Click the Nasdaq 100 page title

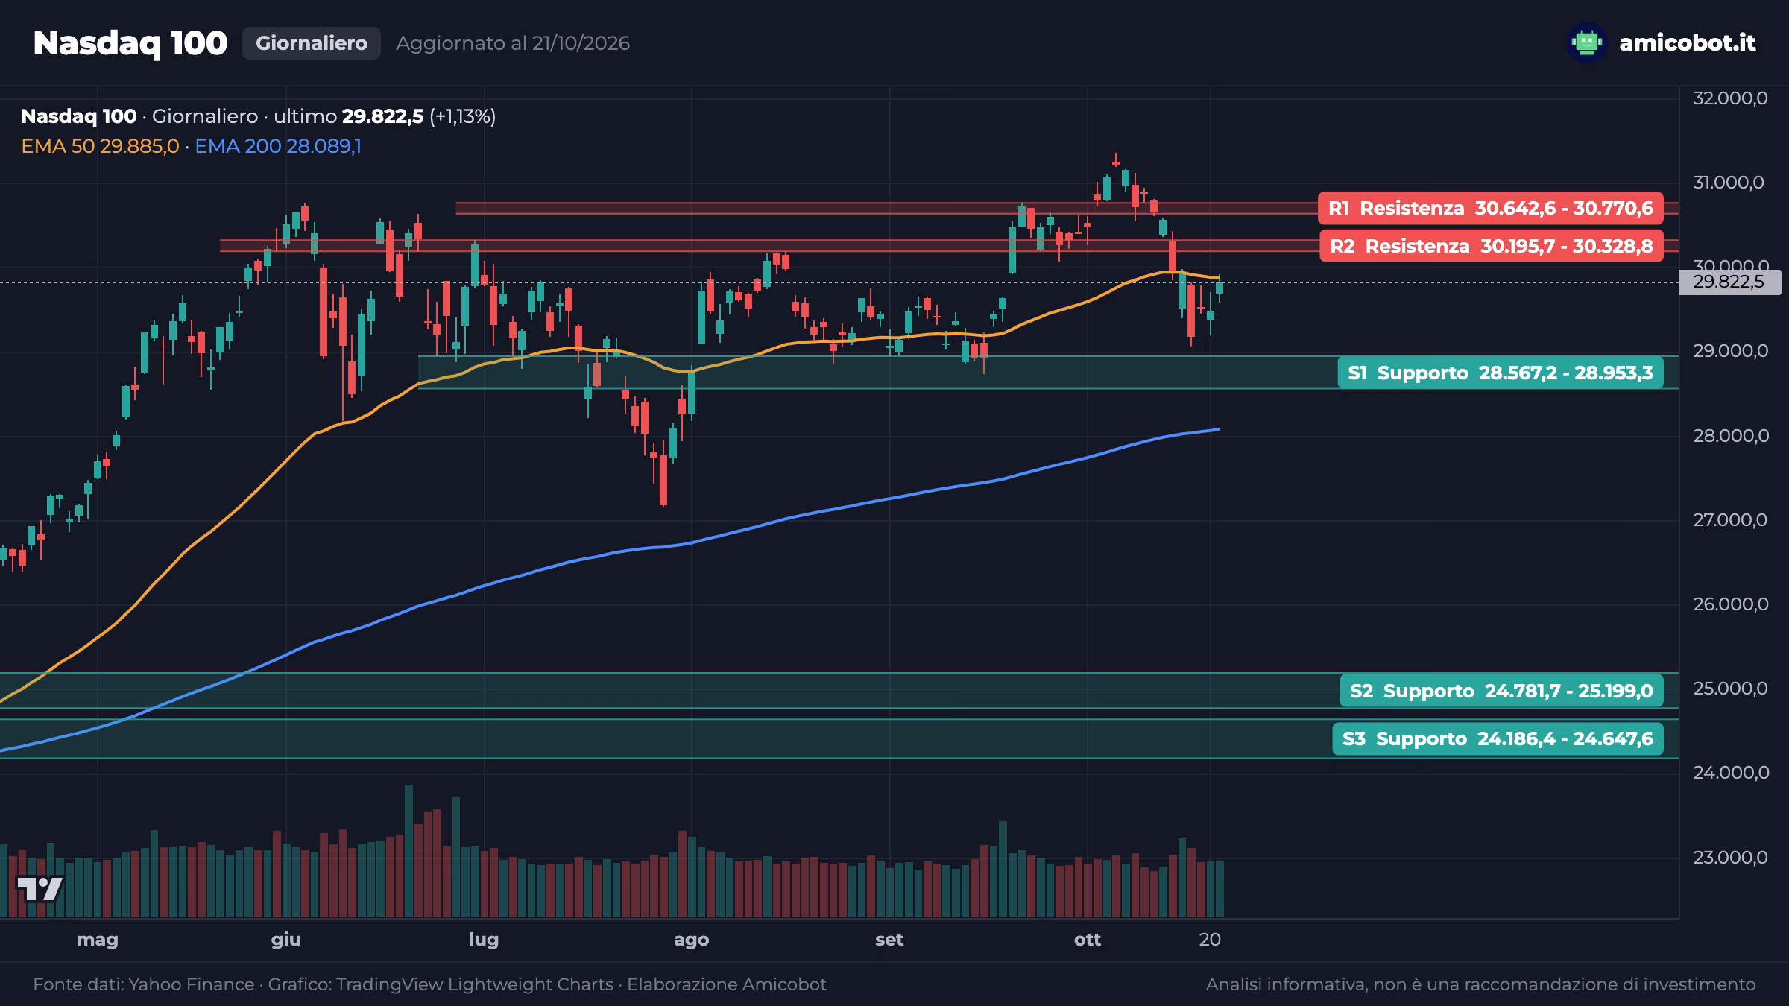[130, 43]
